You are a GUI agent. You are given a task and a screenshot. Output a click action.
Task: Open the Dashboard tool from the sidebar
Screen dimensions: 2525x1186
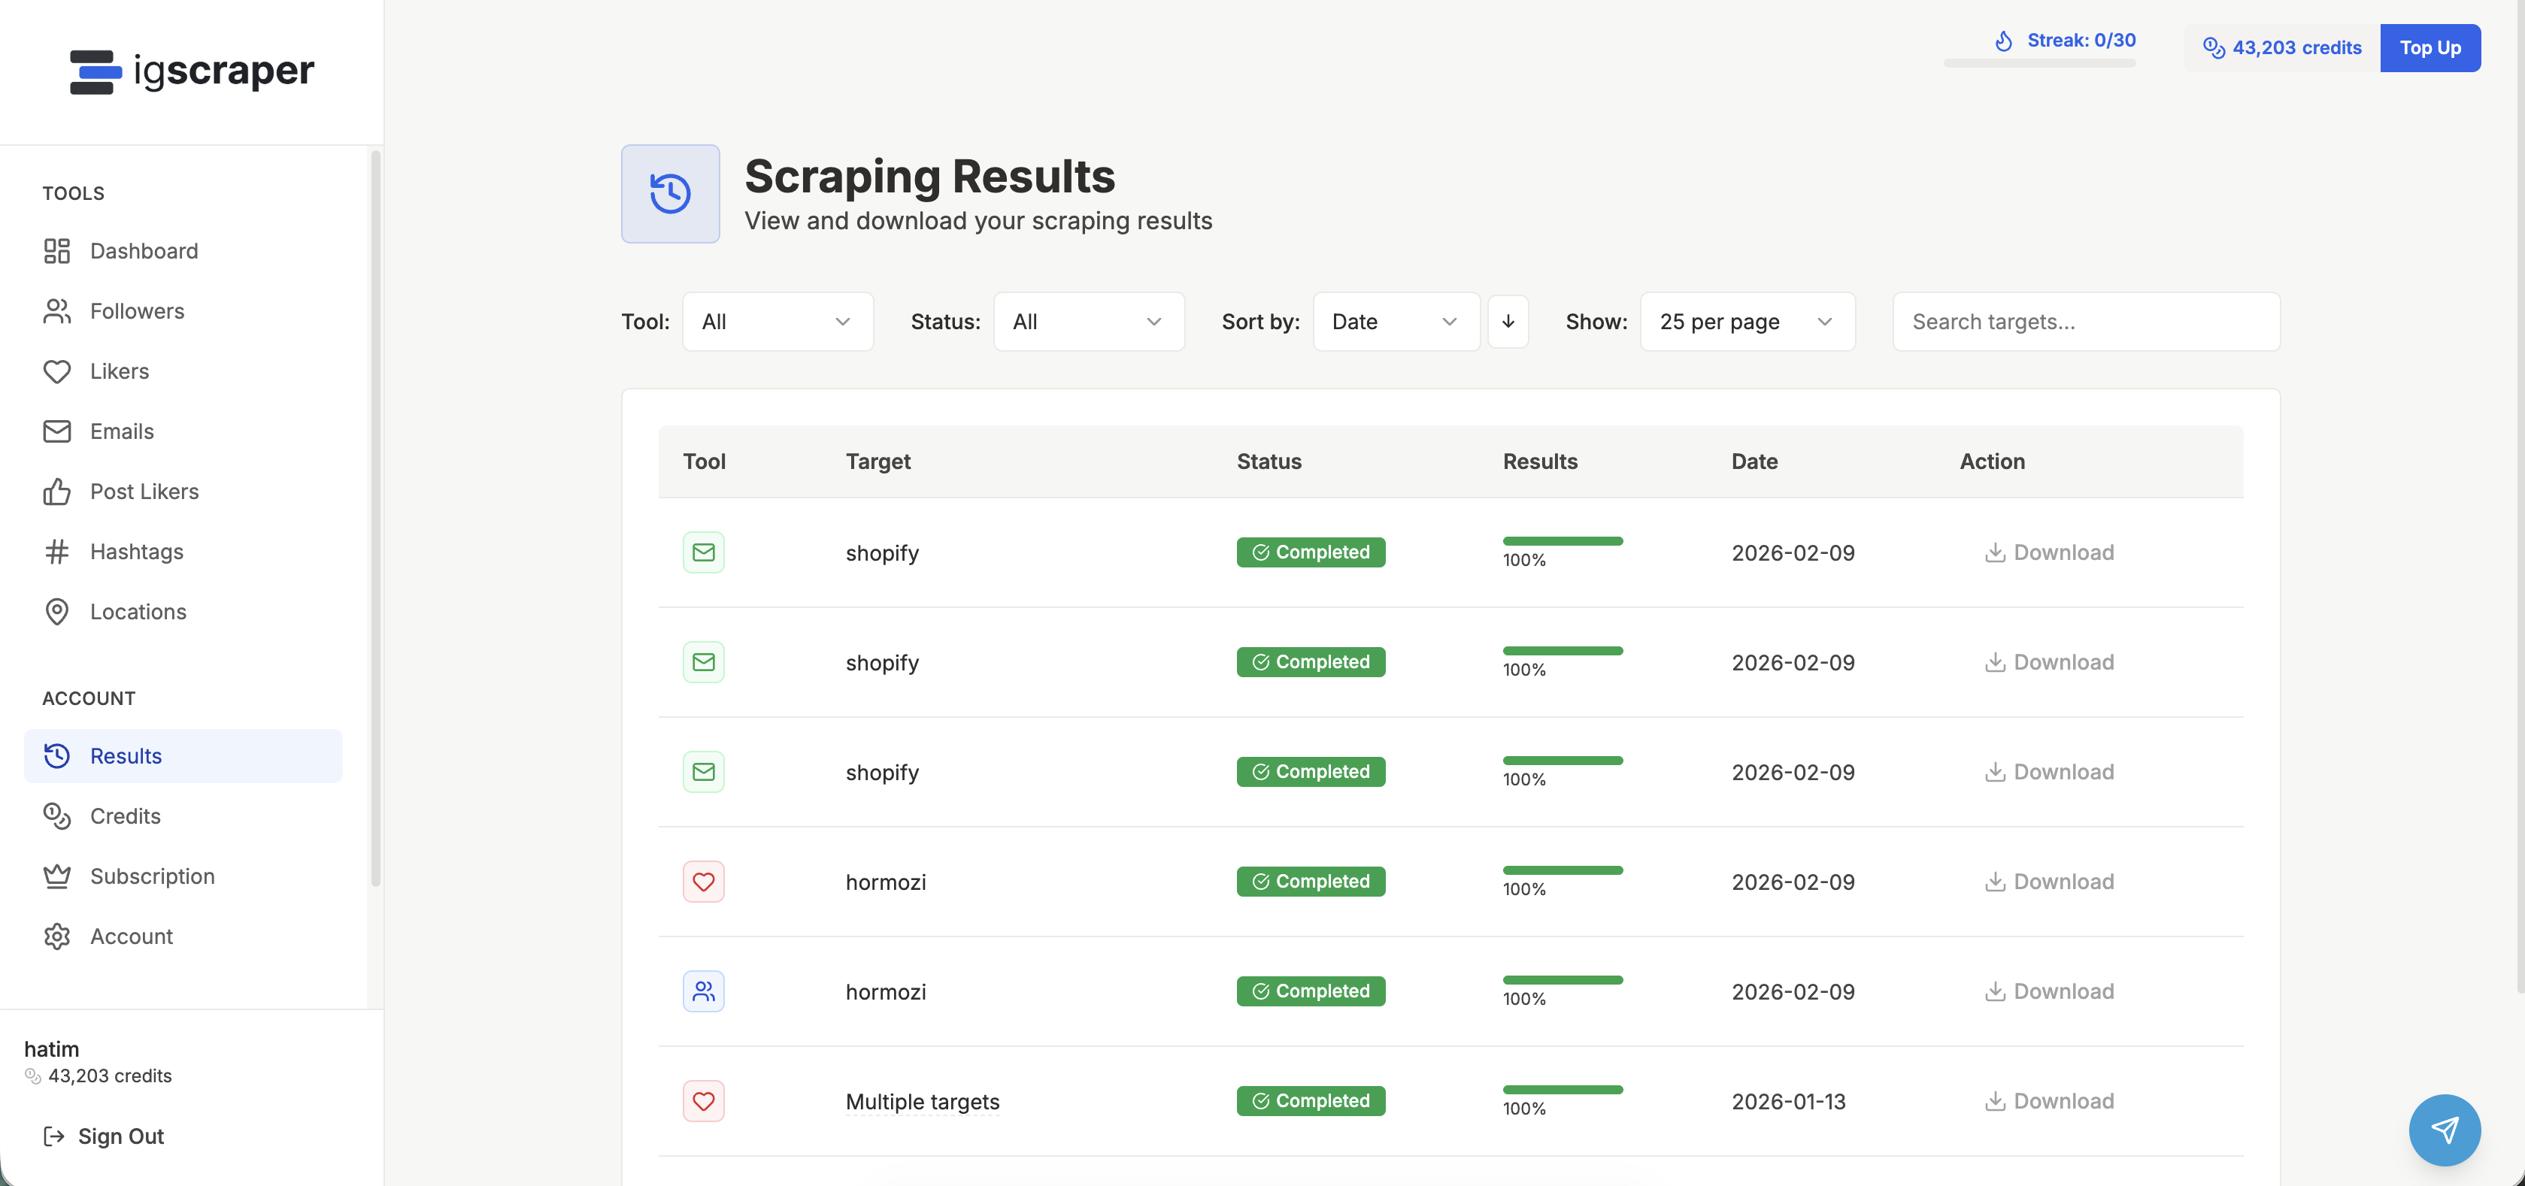point(144,251)
